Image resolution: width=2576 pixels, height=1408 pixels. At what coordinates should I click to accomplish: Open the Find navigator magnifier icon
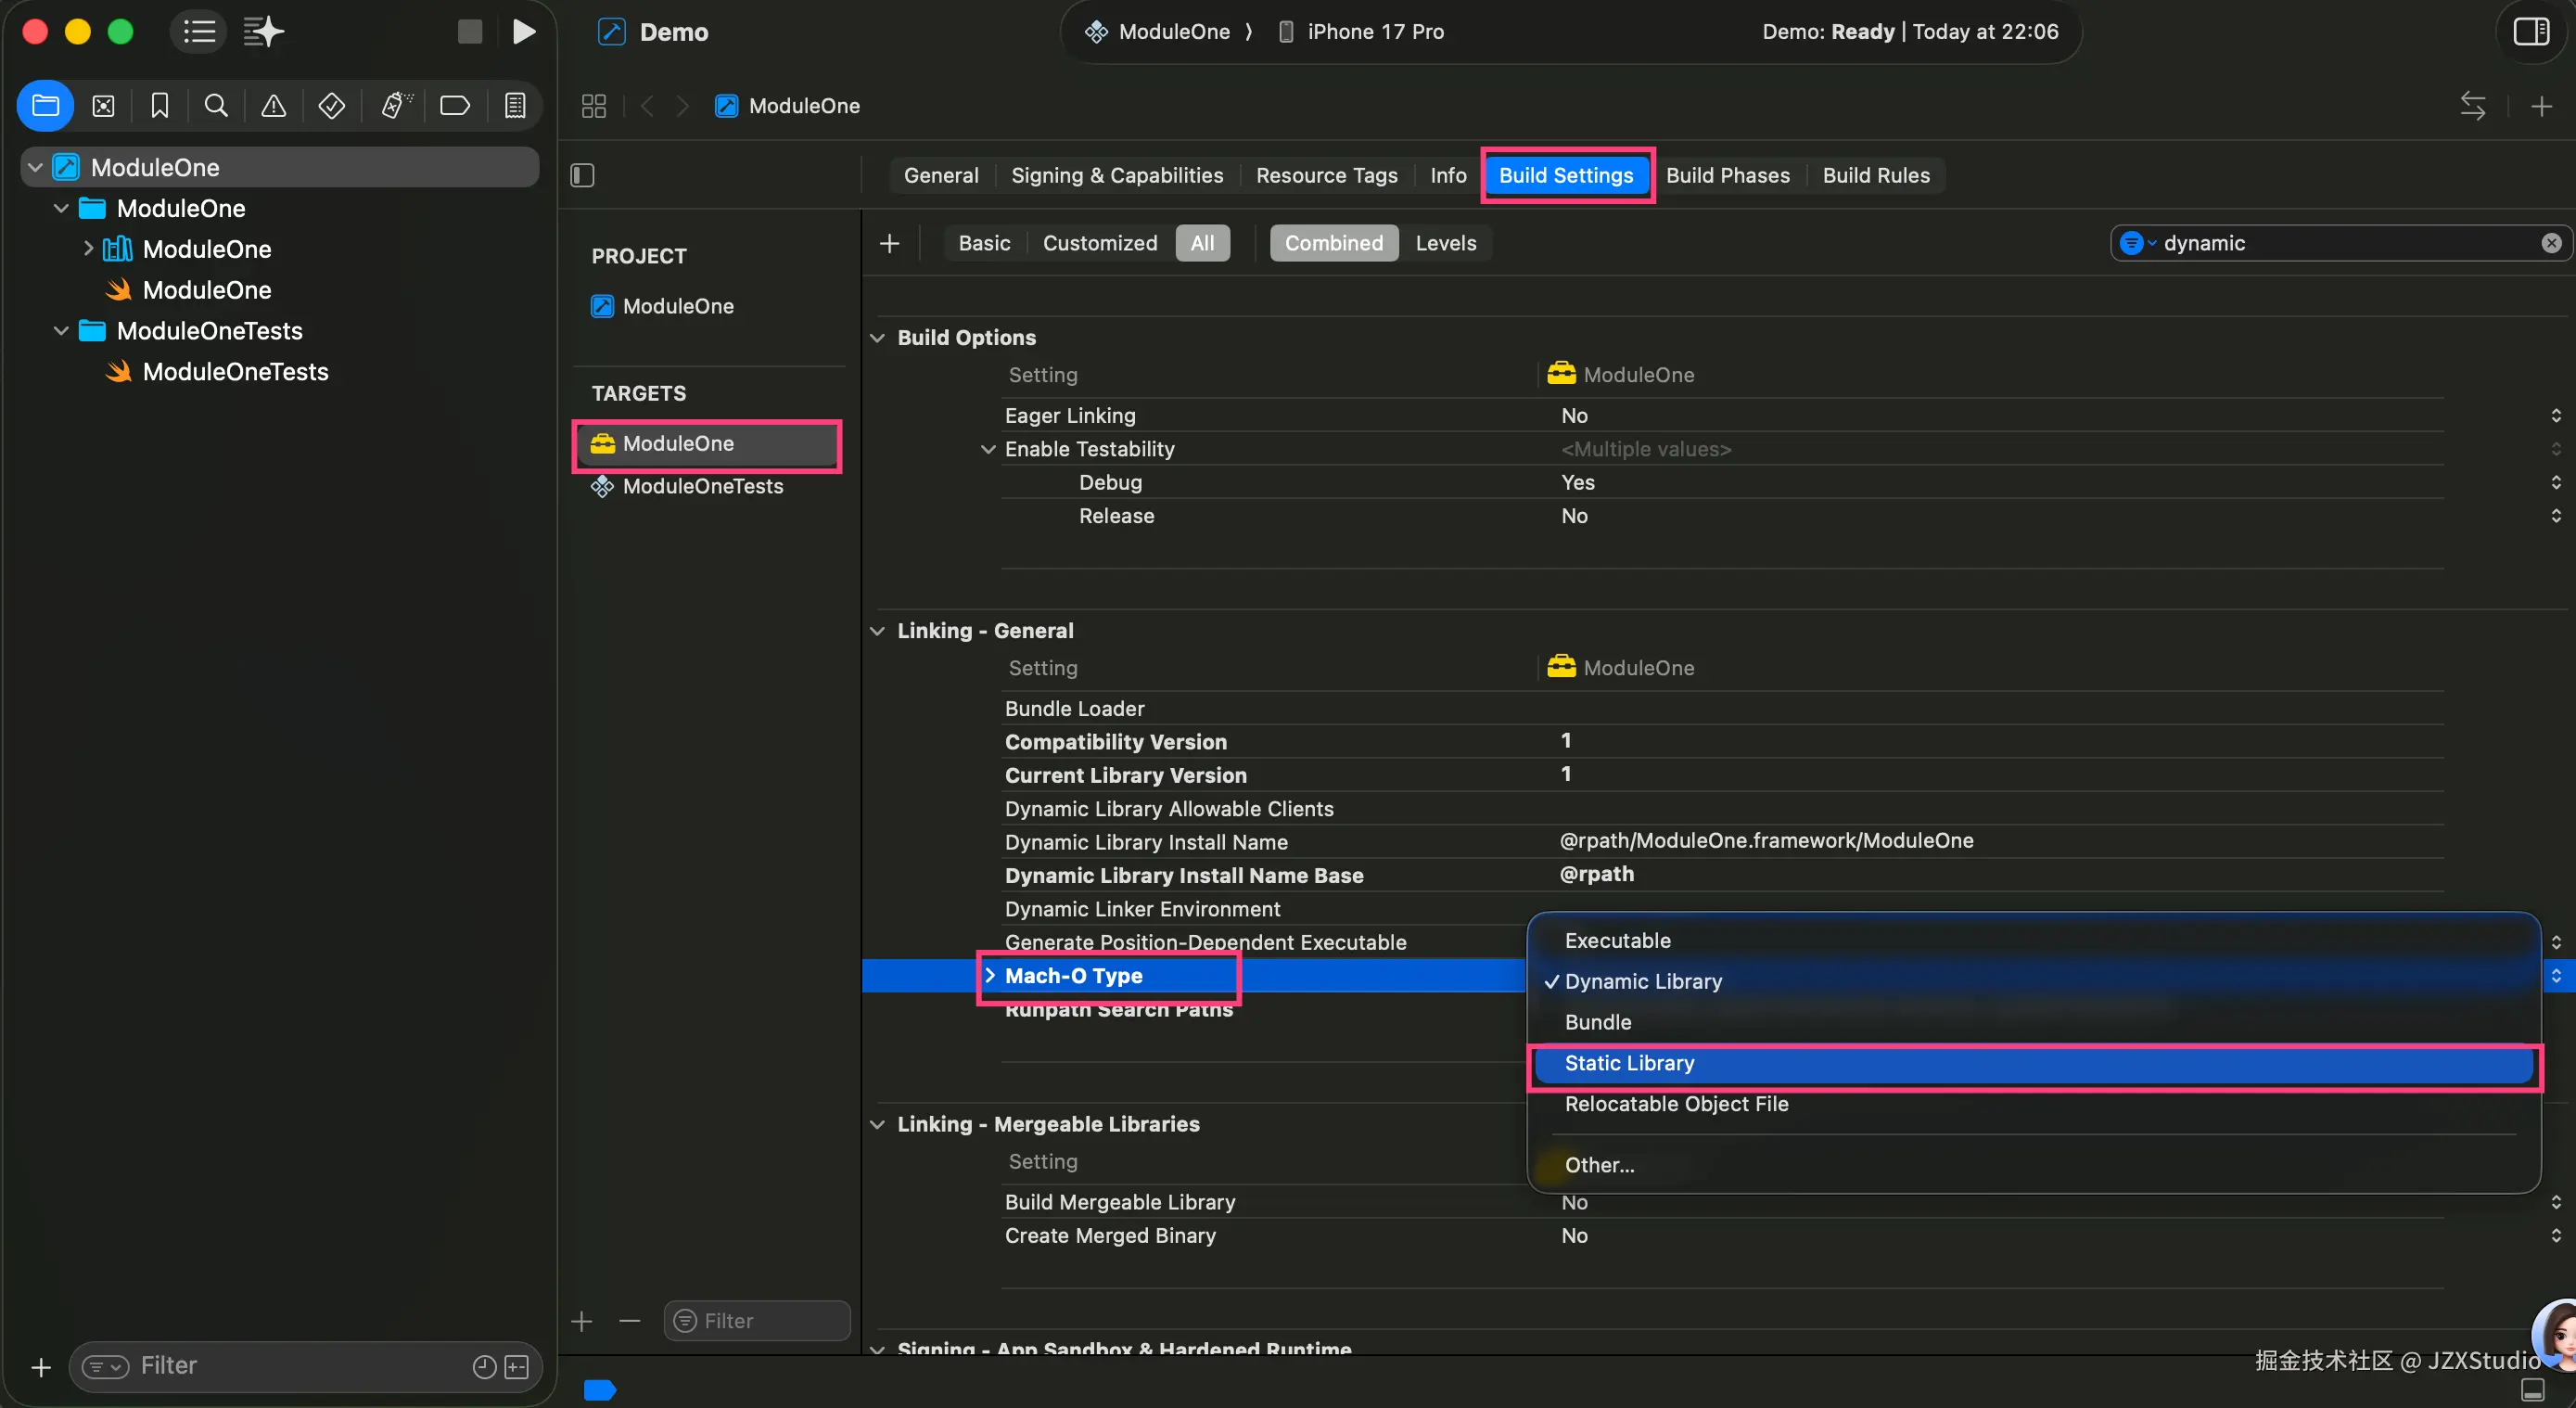pyautogui.click(x=215, y=106)
